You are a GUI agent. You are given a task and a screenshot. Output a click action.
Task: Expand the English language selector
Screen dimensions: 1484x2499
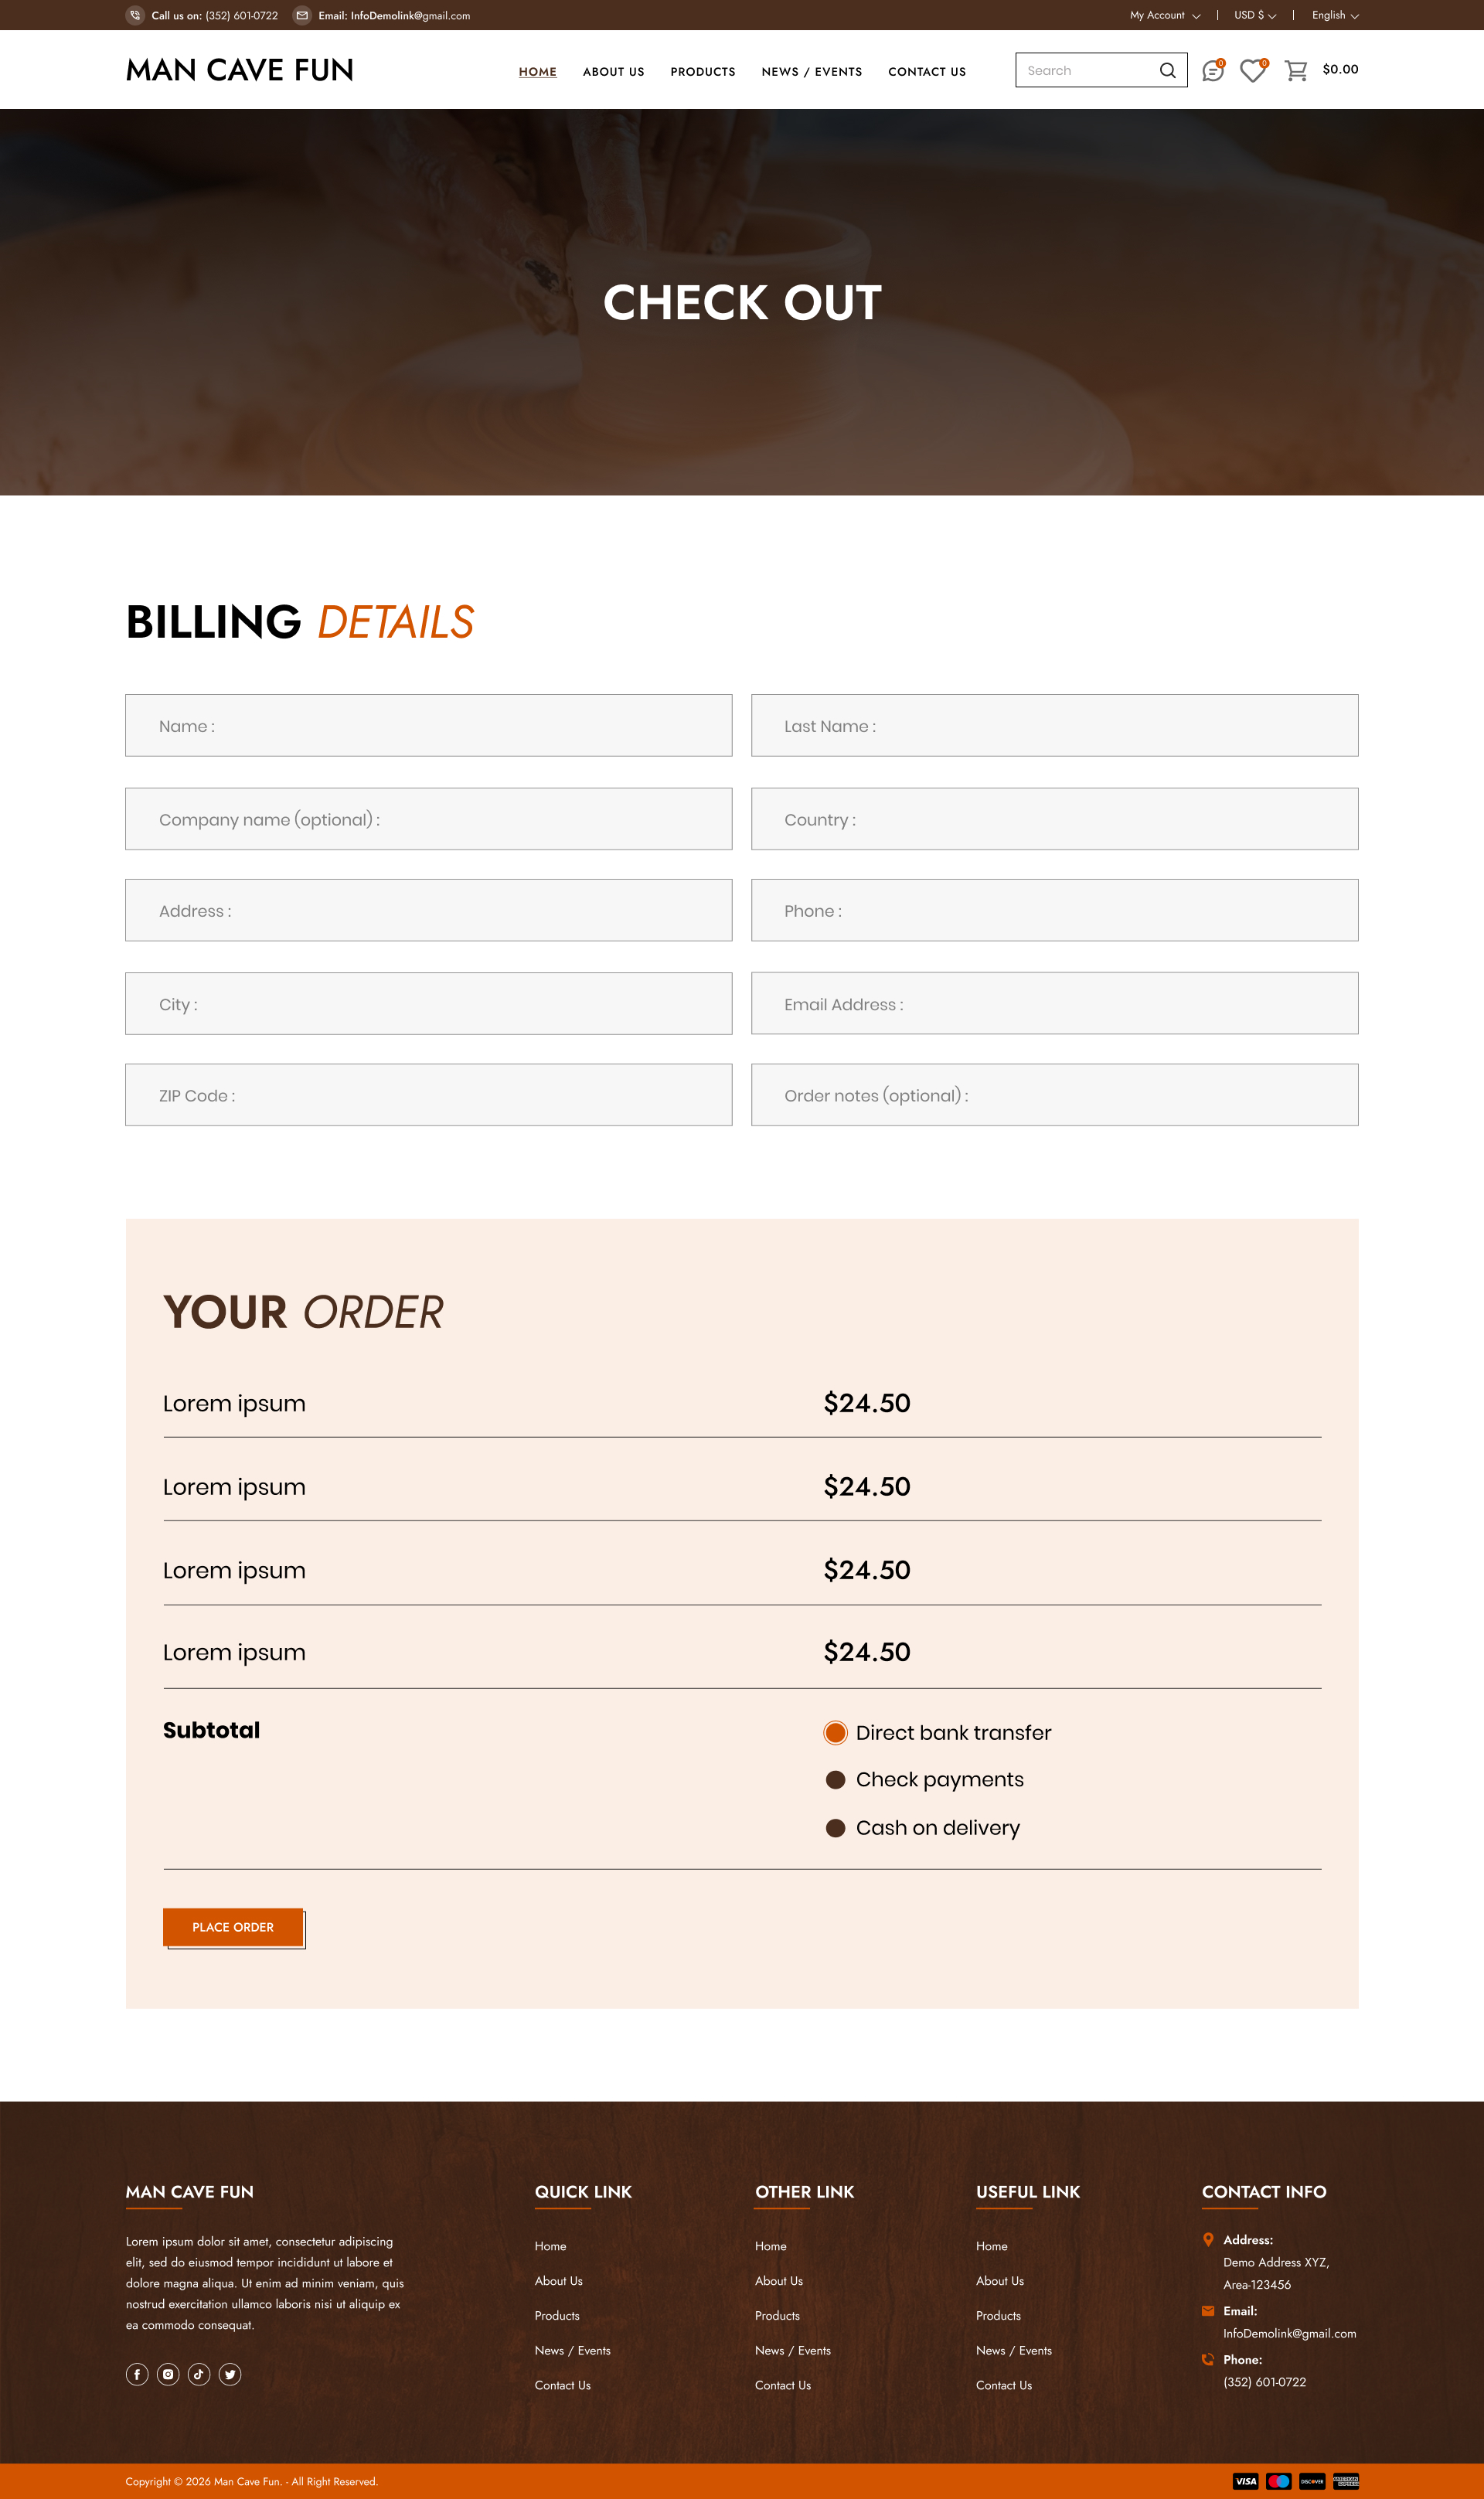click(1335, 16)
